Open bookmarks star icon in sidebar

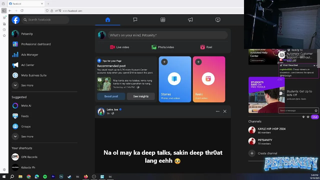4,35
